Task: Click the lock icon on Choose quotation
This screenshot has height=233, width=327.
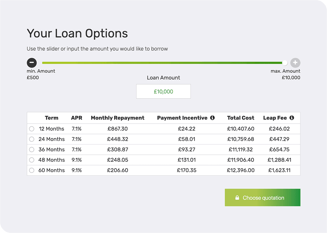Action: click(237, 198)
